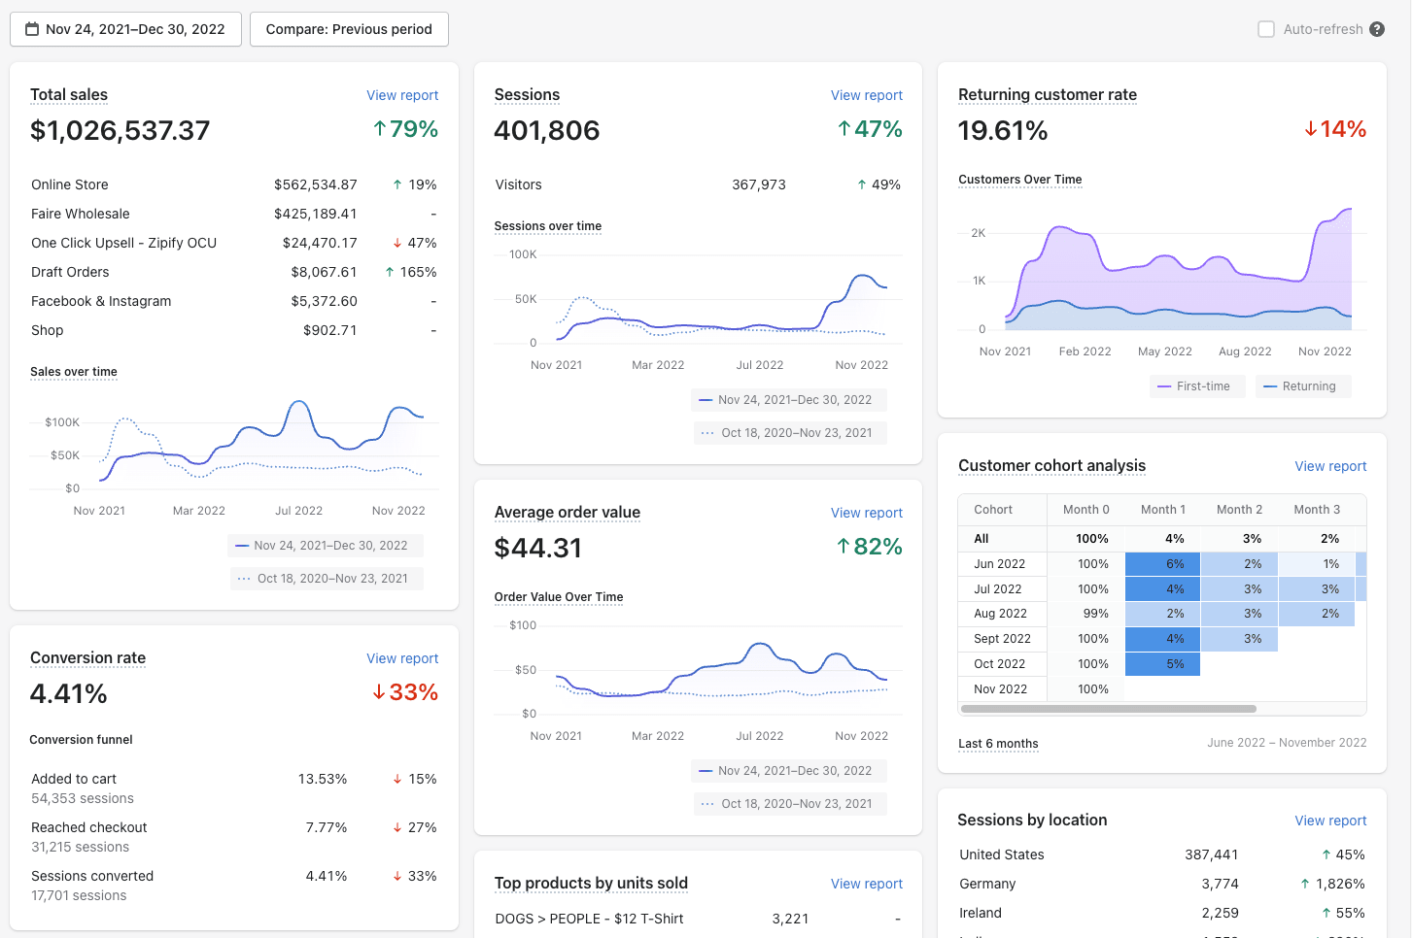Open View report for Conversion rate
1412x938 pixels.
click(x=402, y=658)
